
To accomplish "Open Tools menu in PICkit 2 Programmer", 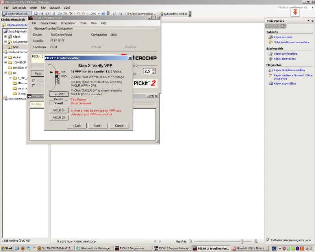I will click(83, 23).
